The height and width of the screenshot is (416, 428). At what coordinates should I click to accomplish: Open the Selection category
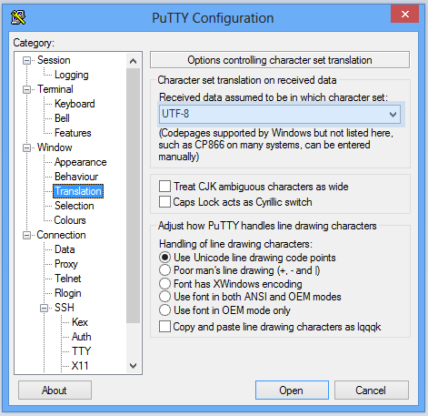point(75,206)
